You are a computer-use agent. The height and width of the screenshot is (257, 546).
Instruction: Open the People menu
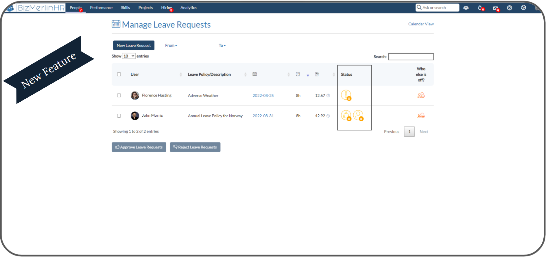76,8
